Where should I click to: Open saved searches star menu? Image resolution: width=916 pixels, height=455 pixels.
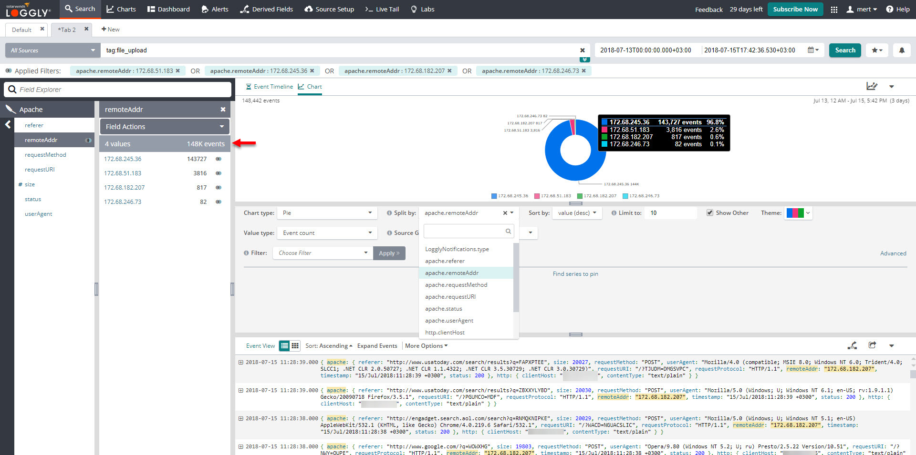(x=877, y=50)
